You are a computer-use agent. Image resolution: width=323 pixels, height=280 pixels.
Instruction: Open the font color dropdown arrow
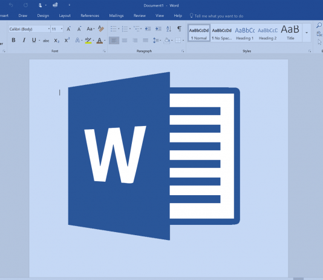[105, 40]
